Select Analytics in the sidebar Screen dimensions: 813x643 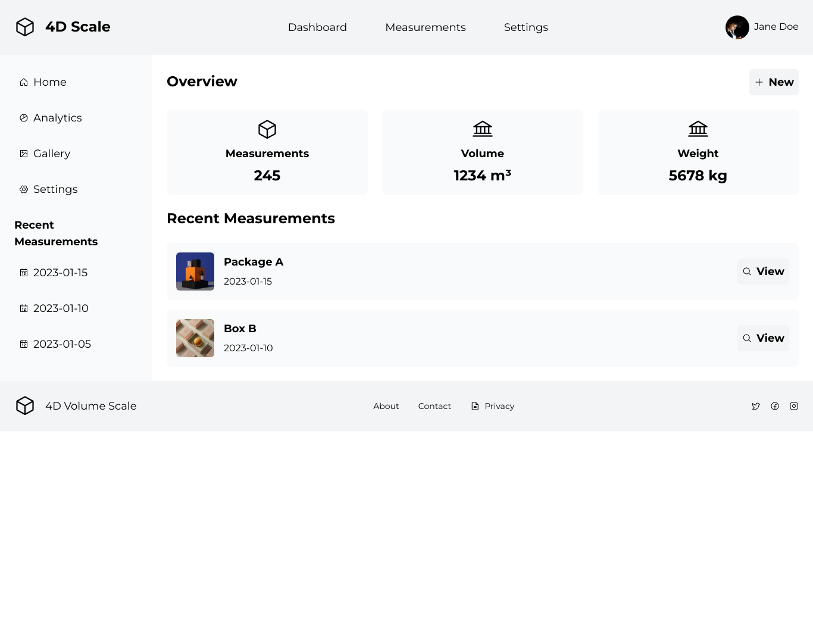point(57,118)
